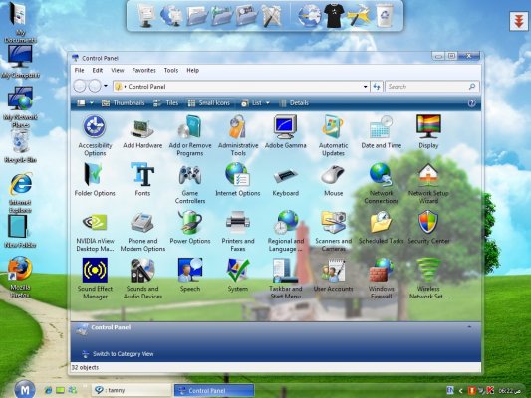This screenshot has height=398, width=531.
Task: Open Recycle Bin on the desktop
Action: 20,146
